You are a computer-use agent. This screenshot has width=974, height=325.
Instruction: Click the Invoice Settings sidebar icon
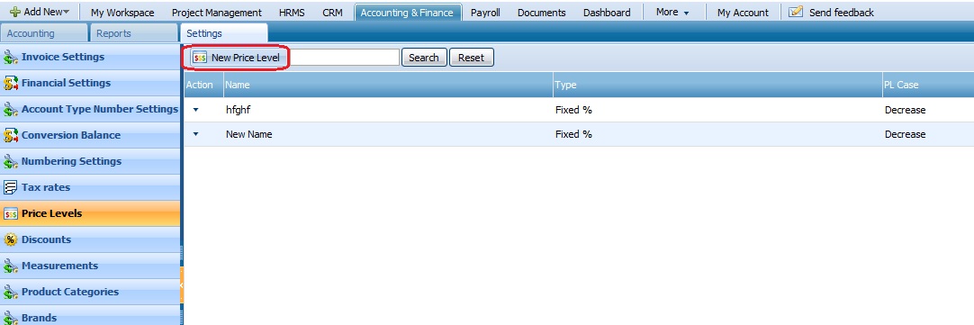tap(11, 58)
